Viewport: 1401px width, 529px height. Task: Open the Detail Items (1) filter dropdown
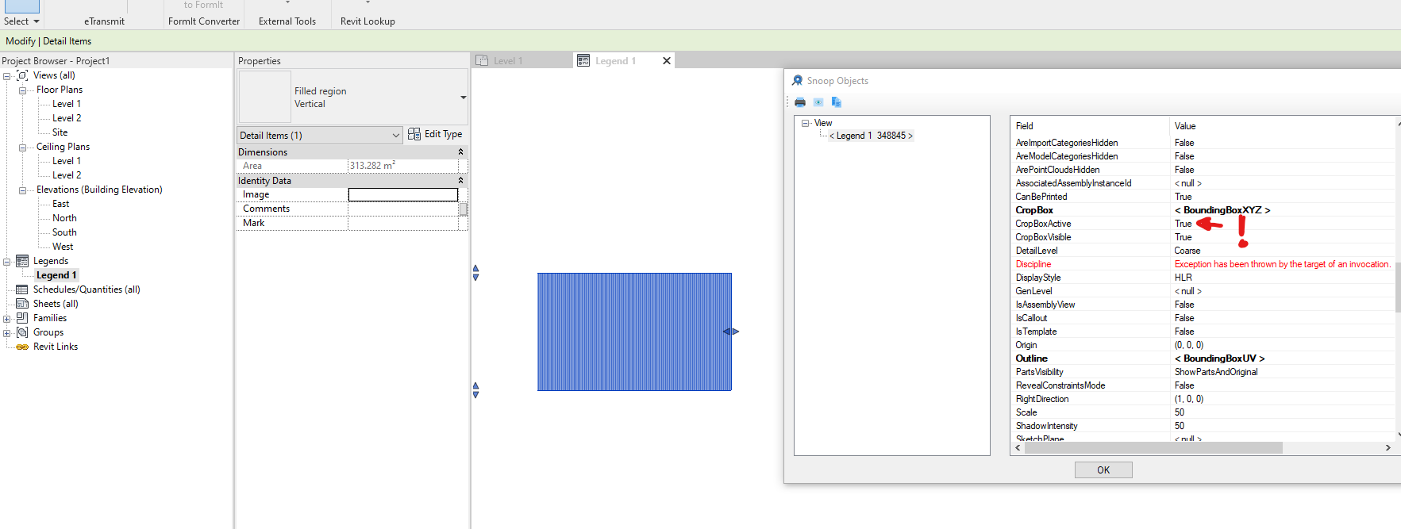coord(396,136)
